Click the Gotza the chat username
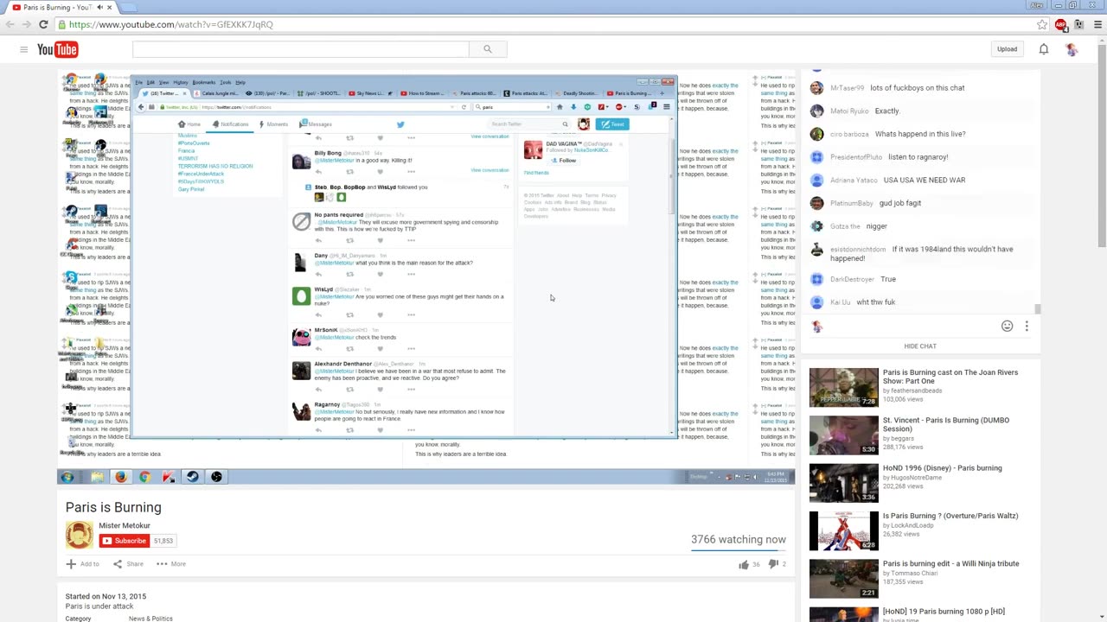The width and height of the screenshot is (1107, 622). 845,226
